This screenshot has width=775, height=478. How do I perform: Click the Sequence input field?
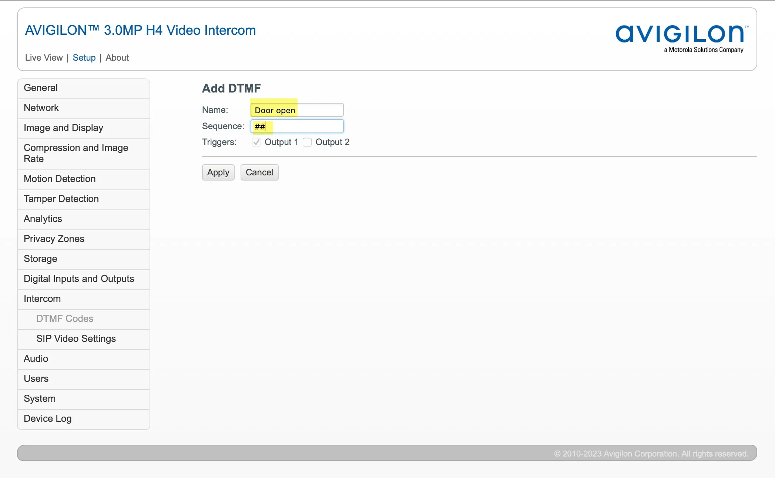[x=297, y=127]
